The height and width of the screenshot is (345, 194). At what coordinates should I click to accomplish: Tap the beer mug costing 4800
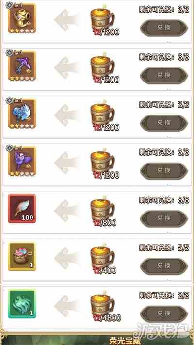click(x=102, y=305)
